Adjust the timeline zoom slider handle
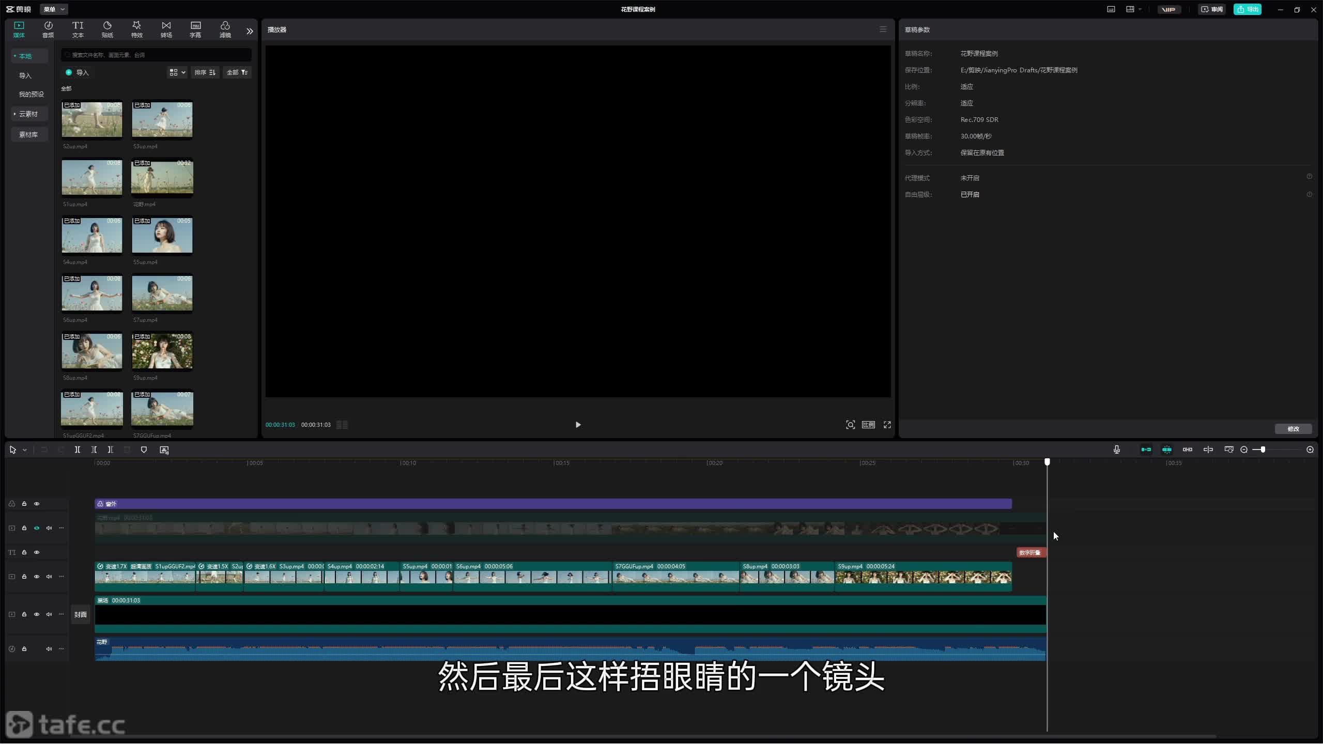 click(1263, 450)
